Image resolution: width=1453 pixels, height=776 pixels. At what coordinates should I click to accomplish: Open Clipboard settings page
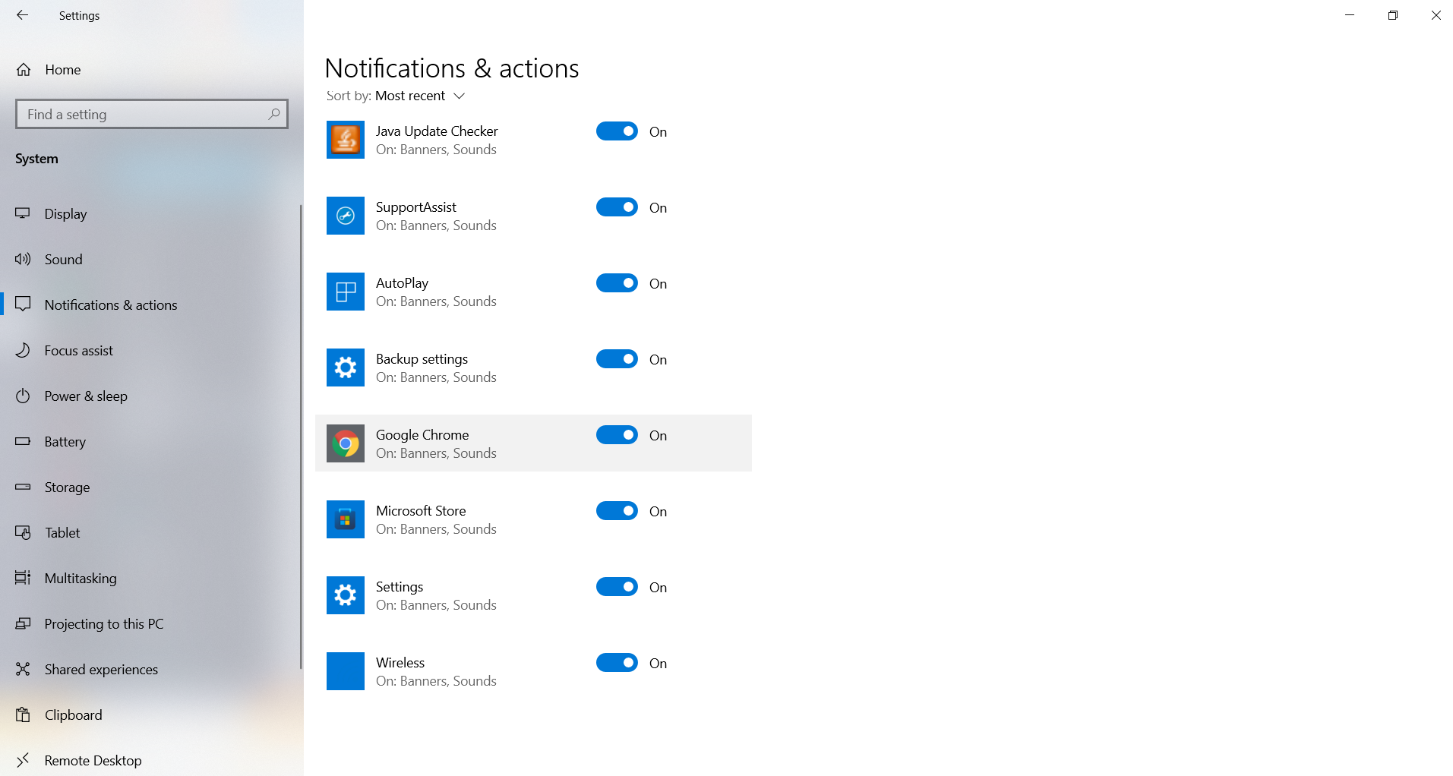click(152, 714)
